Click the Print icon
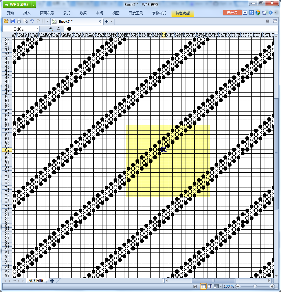 (x=19, y=21)
